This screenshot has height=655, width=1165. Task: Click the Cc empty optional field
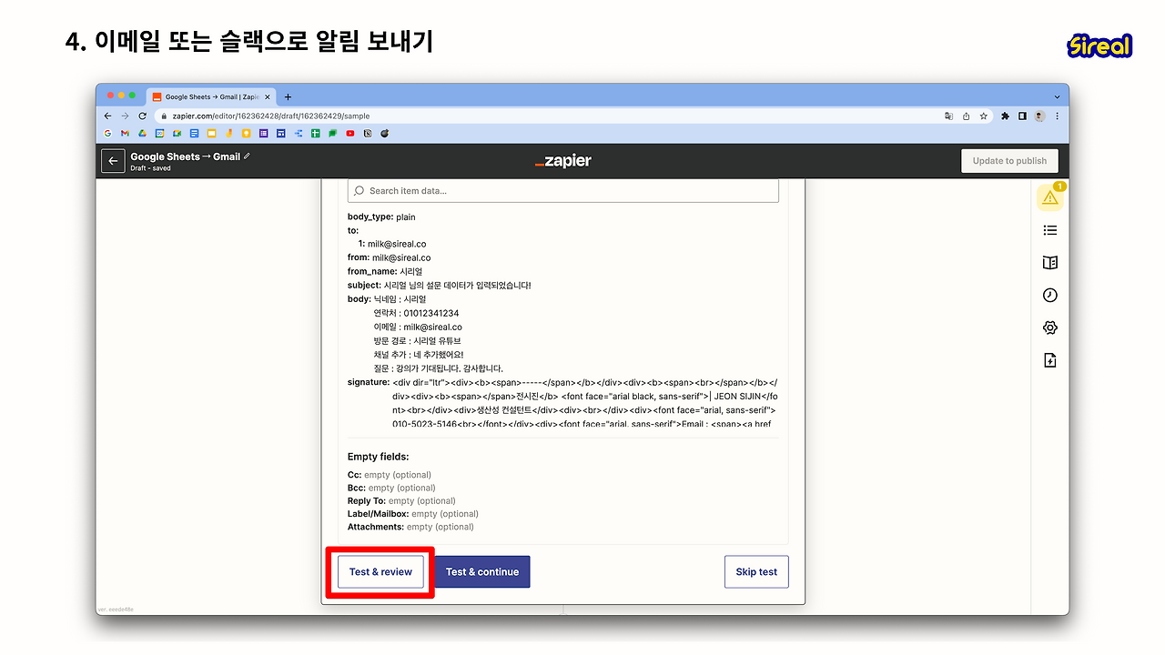point(390,475)
